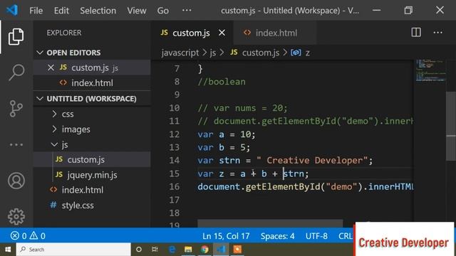The image size is (456, 256).
Task: Click Ln 15, Col 17 status item
Action: coord(226,236)
